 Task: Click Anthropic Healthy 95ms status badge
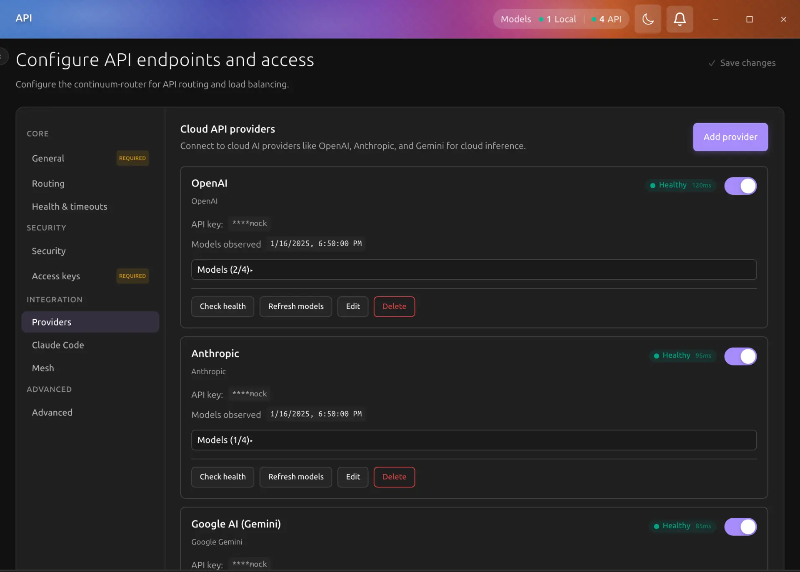click(x=682, y=356)
